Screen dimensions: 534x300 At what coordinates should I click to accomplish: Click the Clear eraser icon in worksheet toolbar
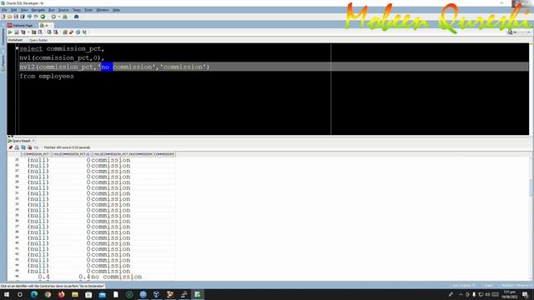[x=72, y=32]
